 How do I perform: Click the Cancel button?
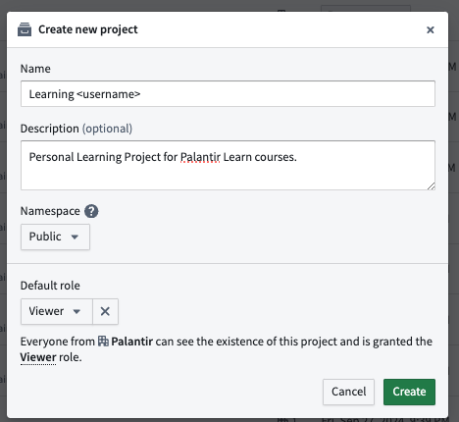348,392
